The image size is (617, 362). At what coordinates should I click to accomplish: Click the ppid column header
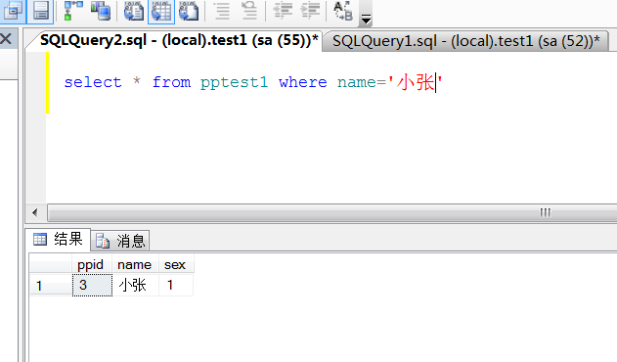[92, 264]
